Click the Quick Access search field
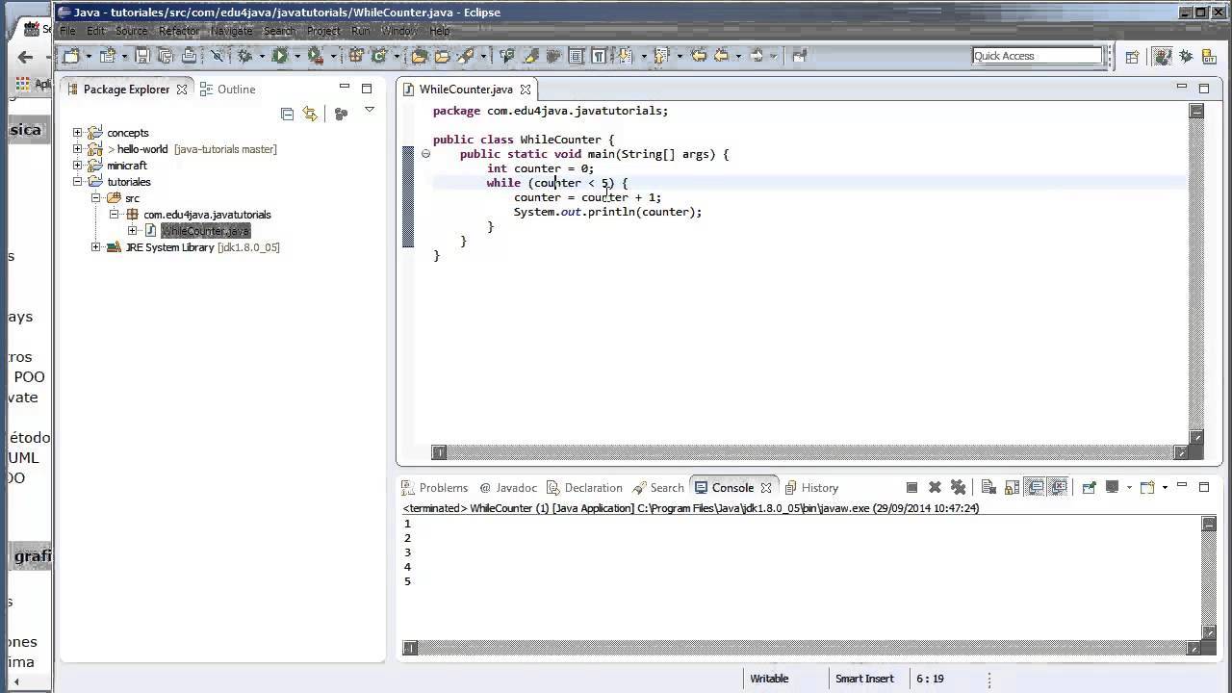The image size is (1232, 693). coord(1037,56)
